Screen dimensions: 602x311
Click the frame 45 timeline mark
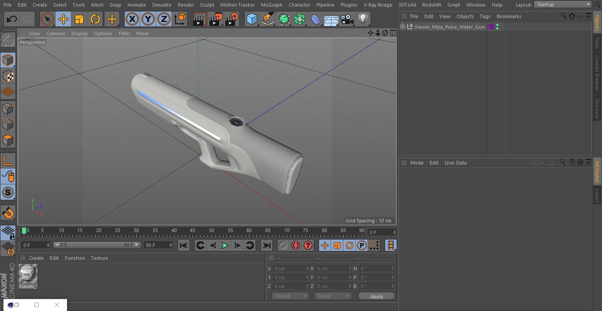pos(193,231)
